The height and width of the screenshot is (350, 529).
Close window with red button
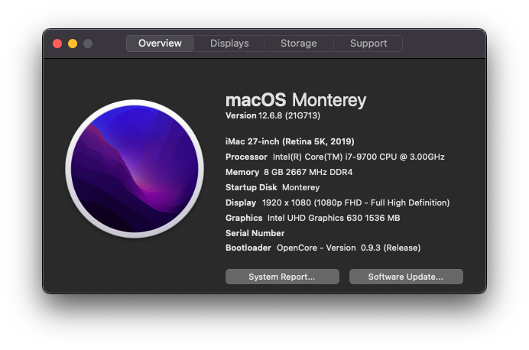(x=57, y=44)
